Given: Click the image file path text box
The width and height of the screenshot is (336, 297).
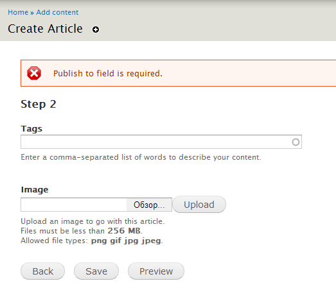Looking at the screenshot, I should coord(74,205).
